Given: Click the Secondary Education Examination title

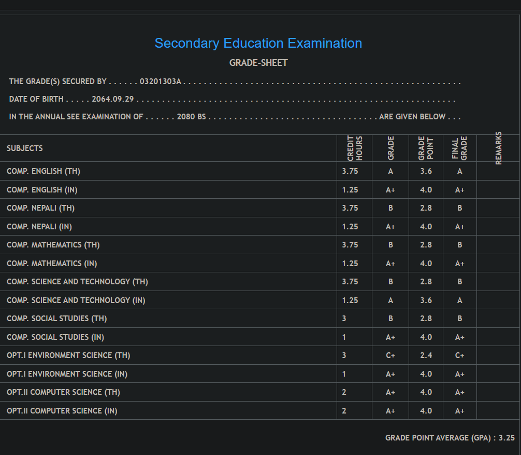Looking at the screenshot, I should pyautogui.click(x=258, y=43).
